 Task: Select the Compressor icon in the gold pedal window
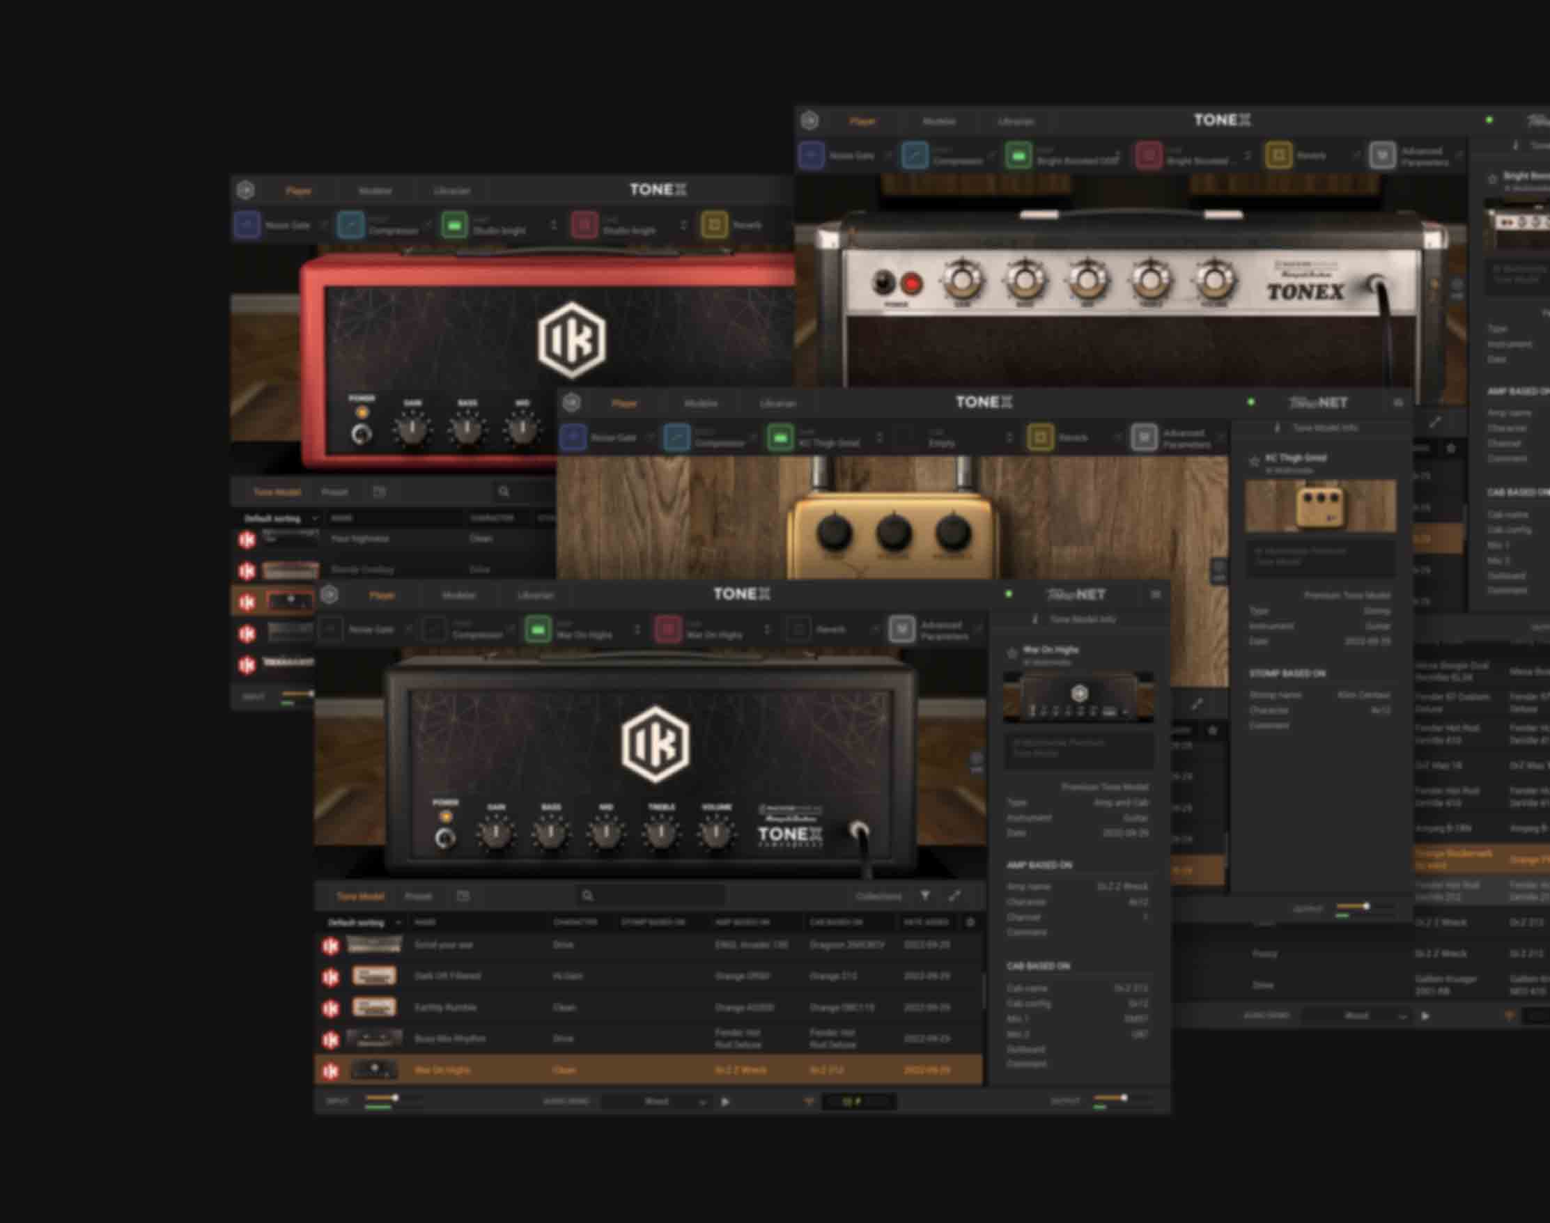point(677,437)
